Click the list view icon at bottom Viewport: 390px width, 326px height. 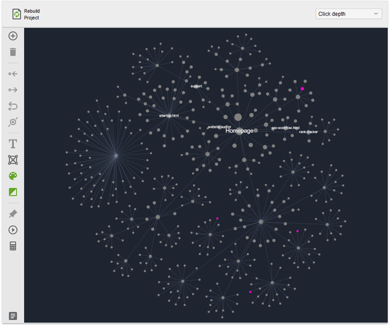(x=13, y=316)
